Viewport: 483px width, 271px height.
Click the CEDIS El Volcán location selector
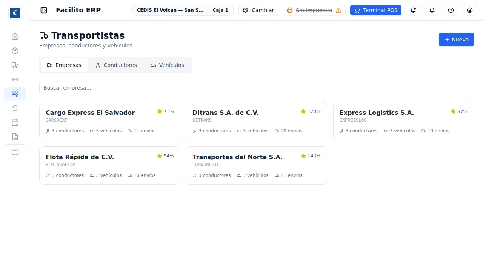[170, 10]
